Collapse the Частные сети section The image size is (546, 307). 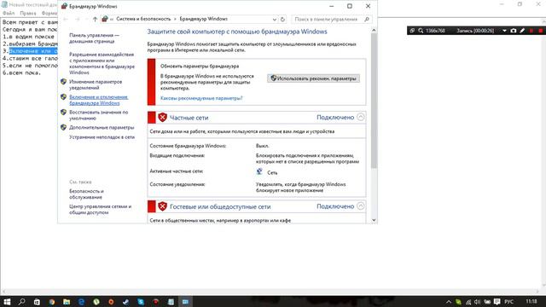(361, 117)
